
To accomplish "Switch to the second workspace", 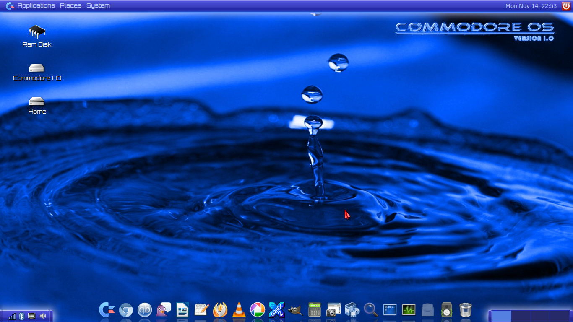I will pyautogui.click(x=521, y=316).
